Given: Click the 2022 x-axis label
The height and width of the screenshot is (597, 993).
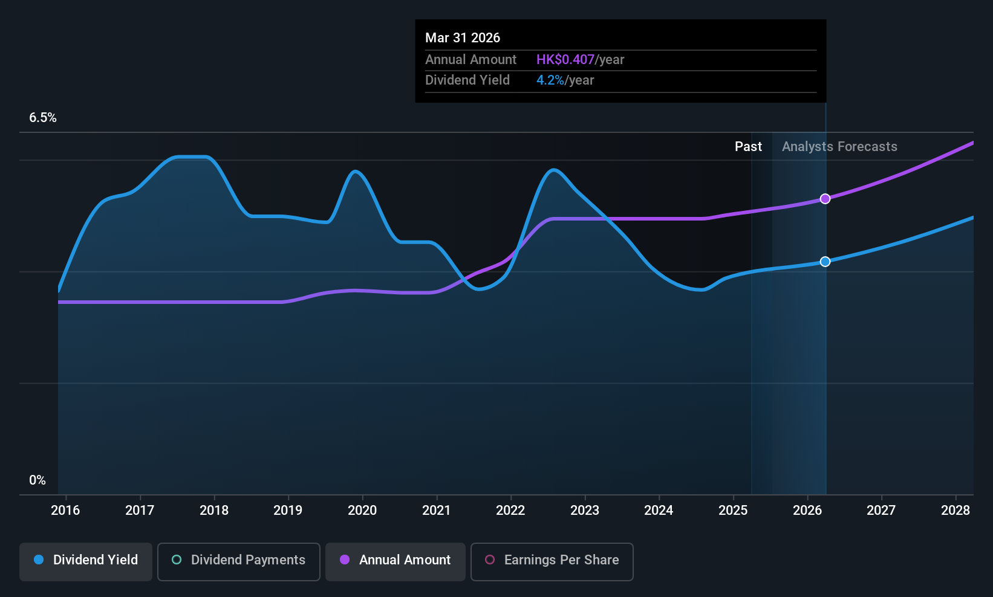Looking at the screenshot, I should tap(510, 511).
